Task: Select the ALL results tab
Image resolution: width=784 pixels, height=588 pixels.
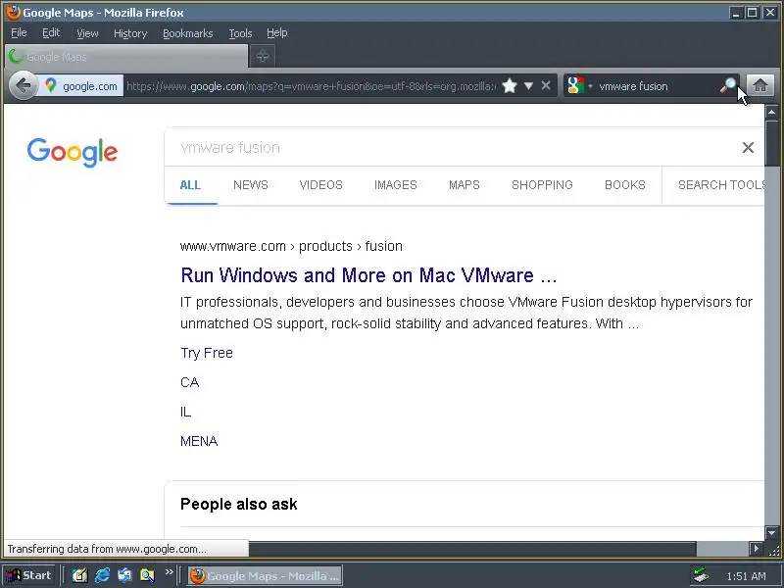Action: click(x=190, y=185)
